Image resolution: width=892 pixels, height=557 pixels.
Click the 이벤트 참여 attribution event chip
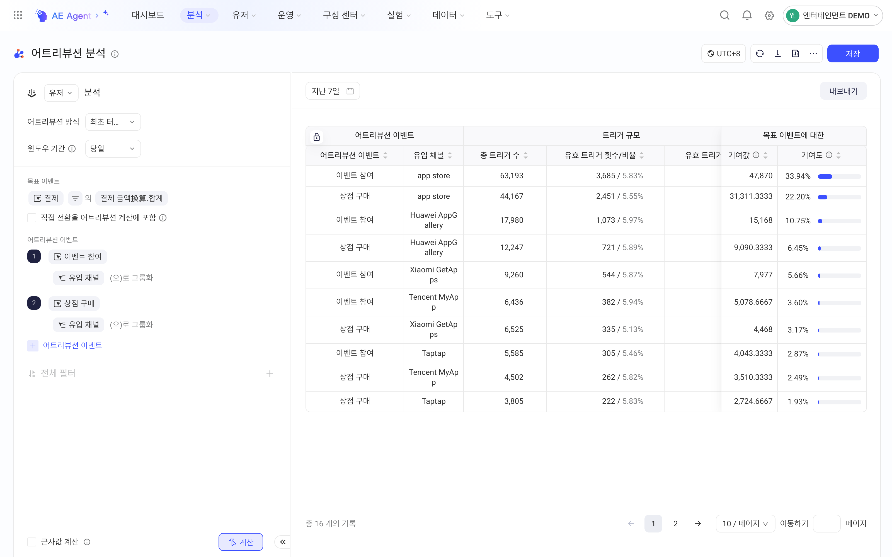point(78,257)
